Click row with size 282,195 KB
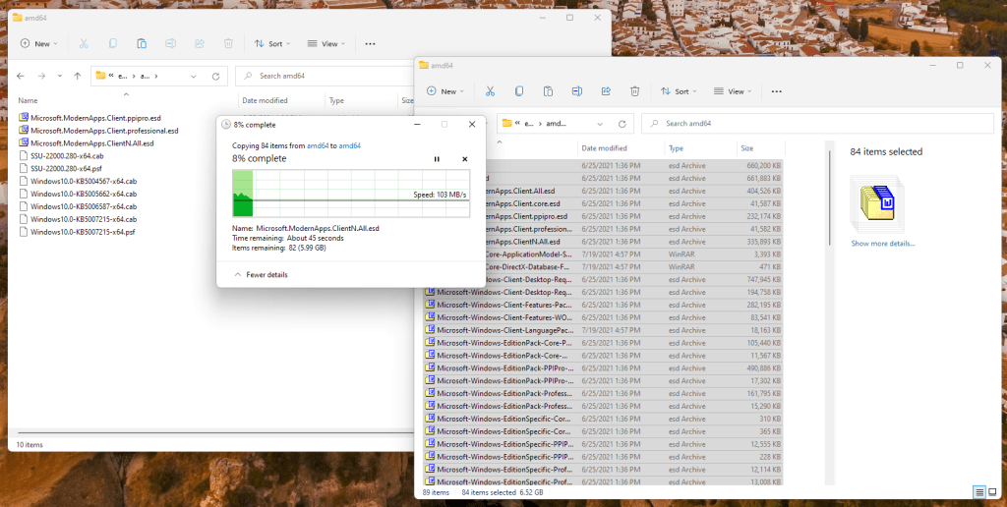 tap(604, 305)
